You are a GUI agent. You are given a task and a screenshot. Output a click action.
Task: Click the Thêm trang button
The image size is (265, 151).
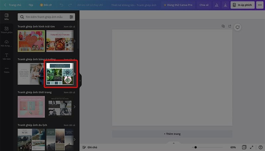[172, 134]
